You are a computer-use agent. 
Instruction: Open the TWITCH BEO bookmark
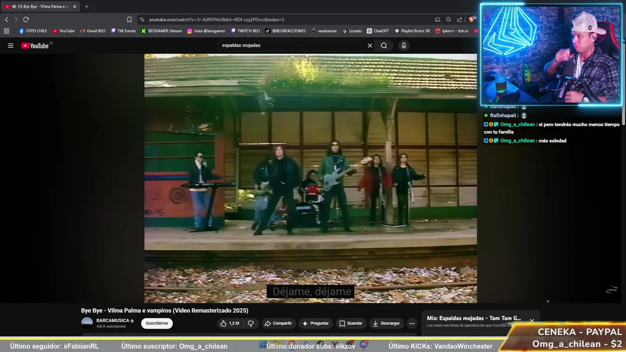[246, 31]
